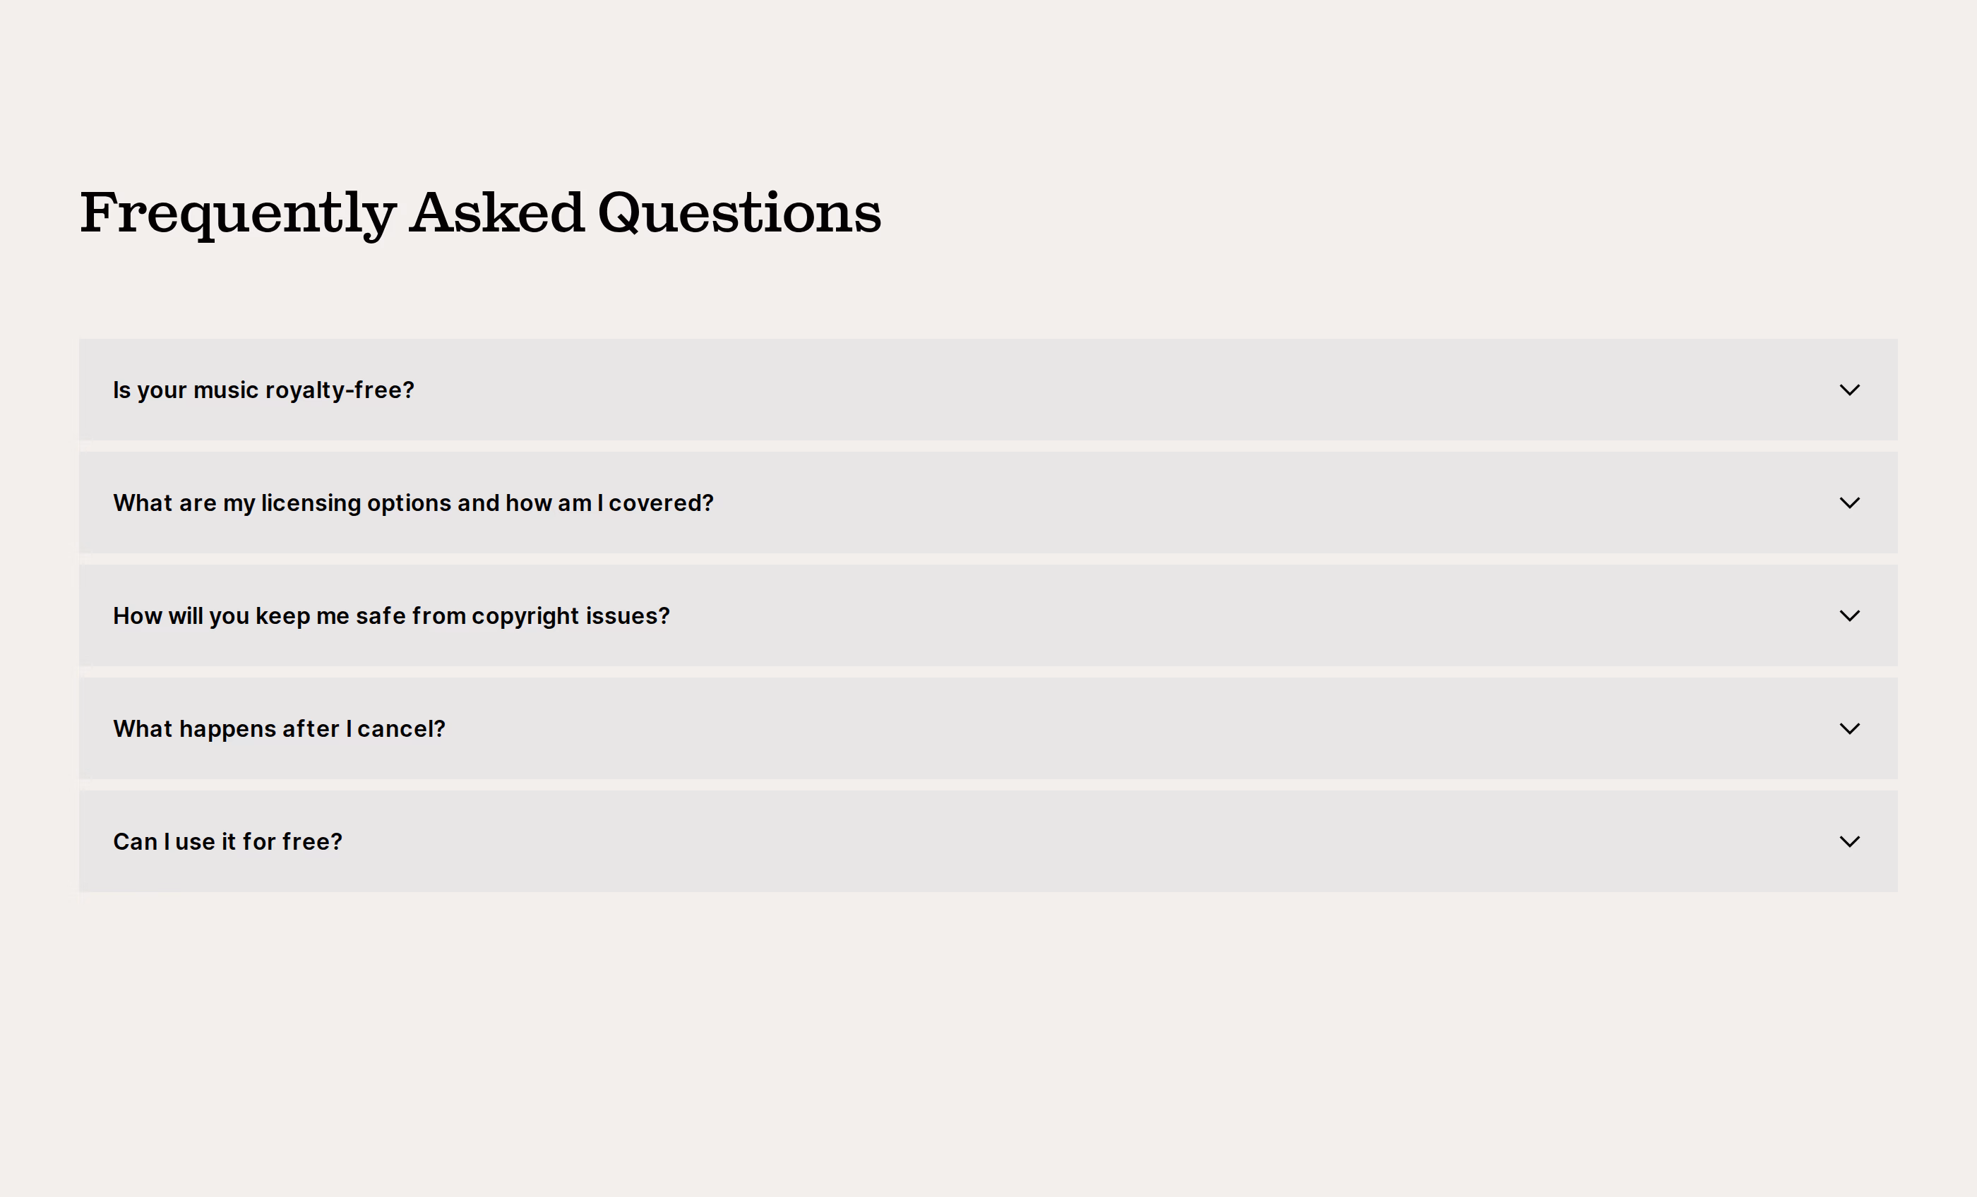Open the chevron for the copyright issues question
The width and height of the screenshot is (1977, 1197).
pos(1848,616)
